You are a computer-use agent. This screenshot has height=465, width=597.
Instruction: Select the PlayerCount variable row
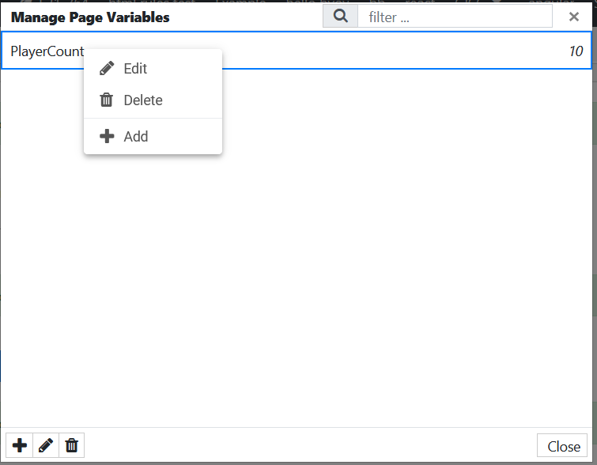pos(297,51)
